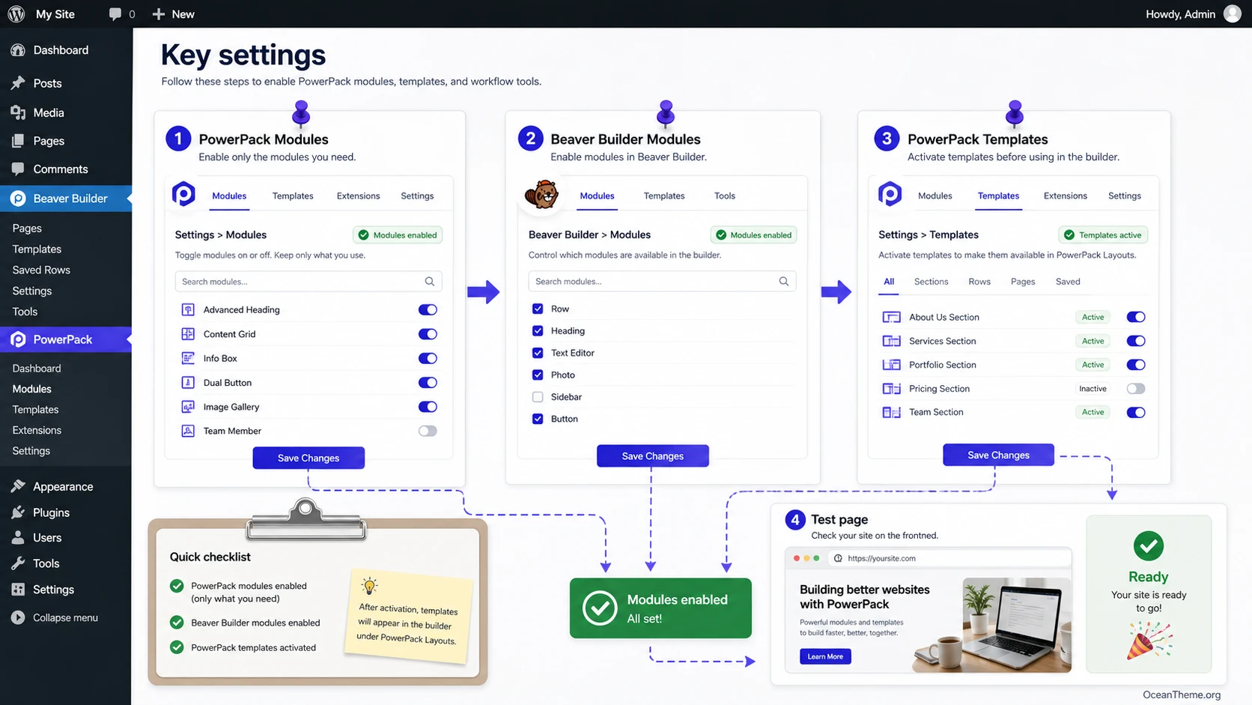Screen dimensions: 1252x705
Task: Click the Posts pushpin icon
Action: click(18, 83)
